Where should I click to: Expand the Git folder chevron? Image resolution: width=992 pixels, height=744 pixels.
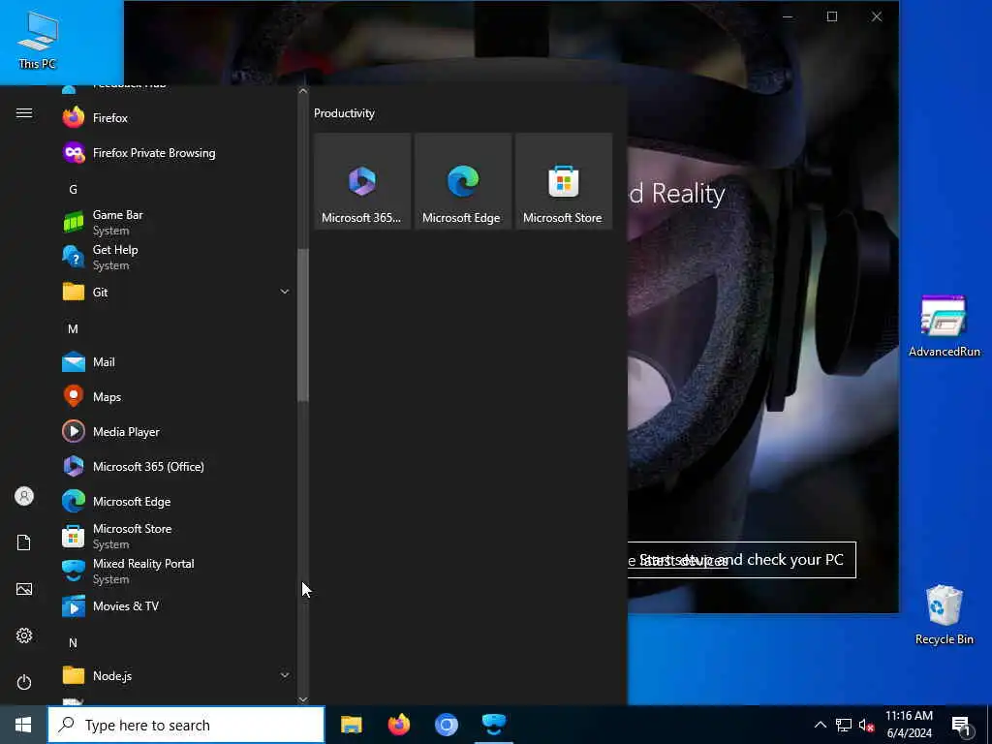pyautogui.click(x=285, y=292)
